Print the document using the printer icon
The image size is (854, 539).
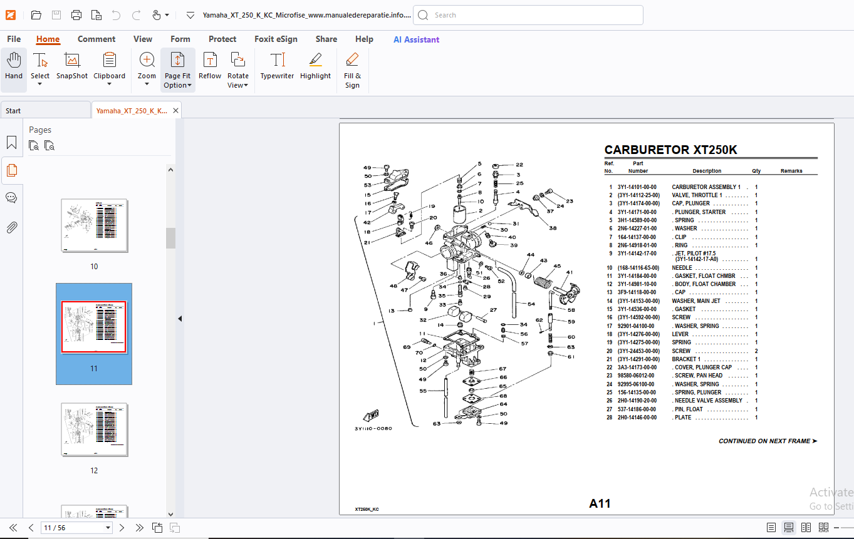click(76, 15)
